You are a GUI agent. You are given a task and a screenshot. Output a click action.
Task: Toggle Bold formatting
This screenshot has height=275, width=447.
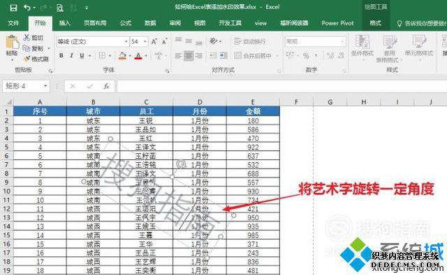(61, 56)
